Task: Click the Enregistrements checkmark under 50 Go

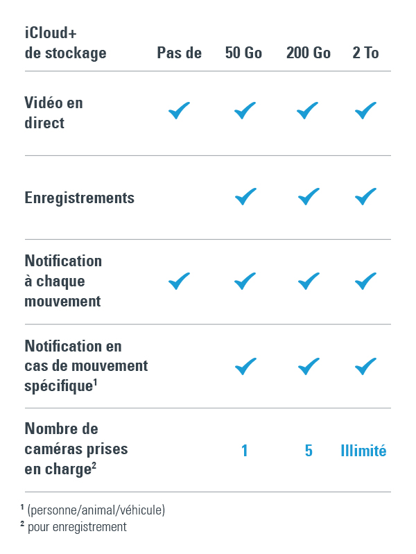Action: click(x=245, y=196)
